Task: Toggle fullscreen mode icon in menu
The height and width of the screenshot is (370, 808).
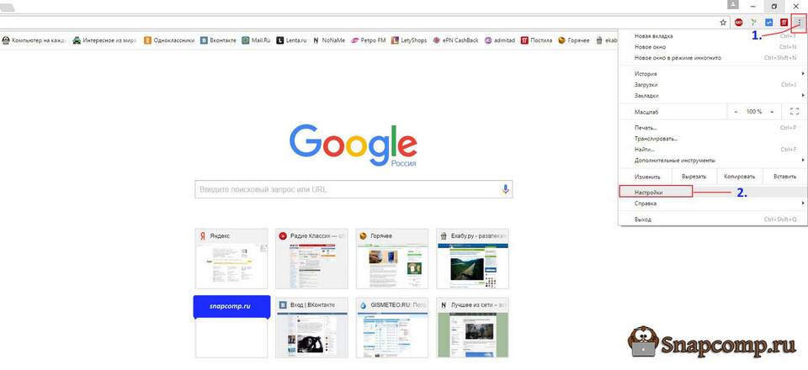Action: tap(794, 112)
